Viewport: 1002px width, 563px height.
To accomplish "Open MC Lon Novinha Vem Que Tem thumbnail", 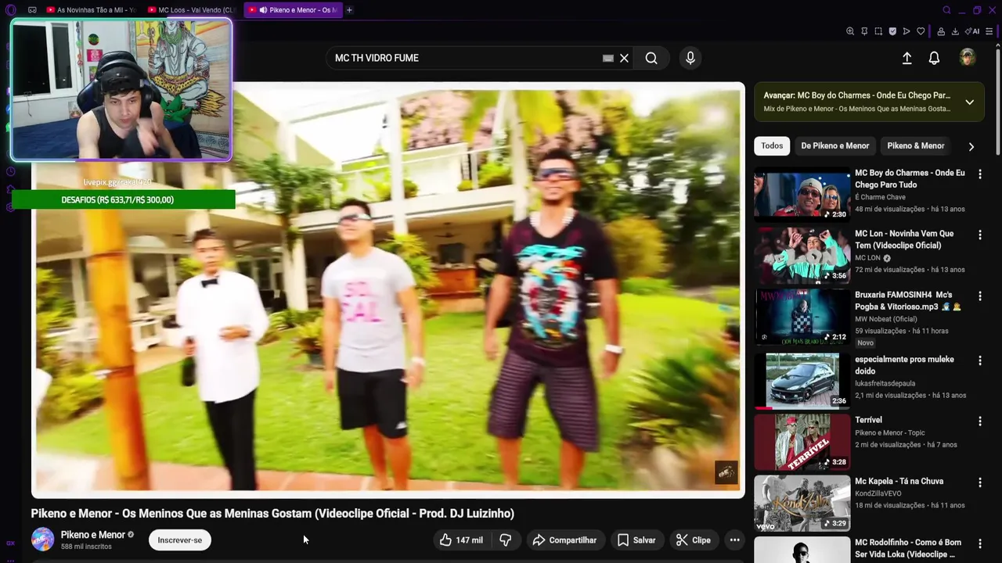I will pos(802,254).
